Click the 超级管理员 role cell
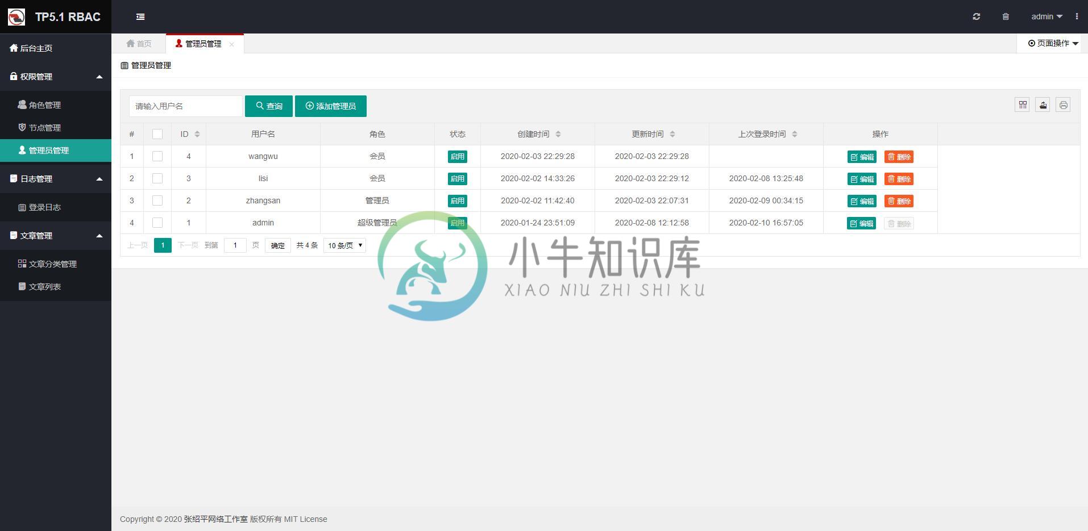 click(x=377, y=223)
